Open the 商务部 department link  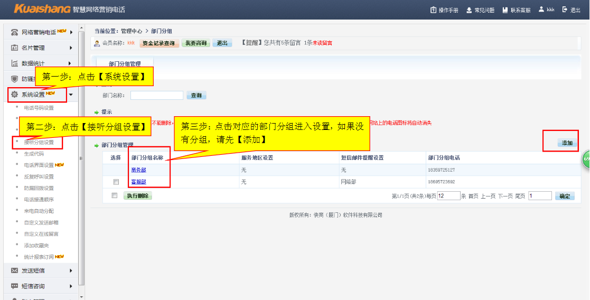138,170
